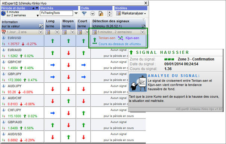Close the AtExpert Ichimoku Kinko Hyo window
The image size is (226, 144).
tap(146, 3)
